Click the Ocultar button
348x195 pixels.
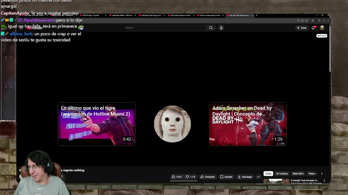coord(322,36)
